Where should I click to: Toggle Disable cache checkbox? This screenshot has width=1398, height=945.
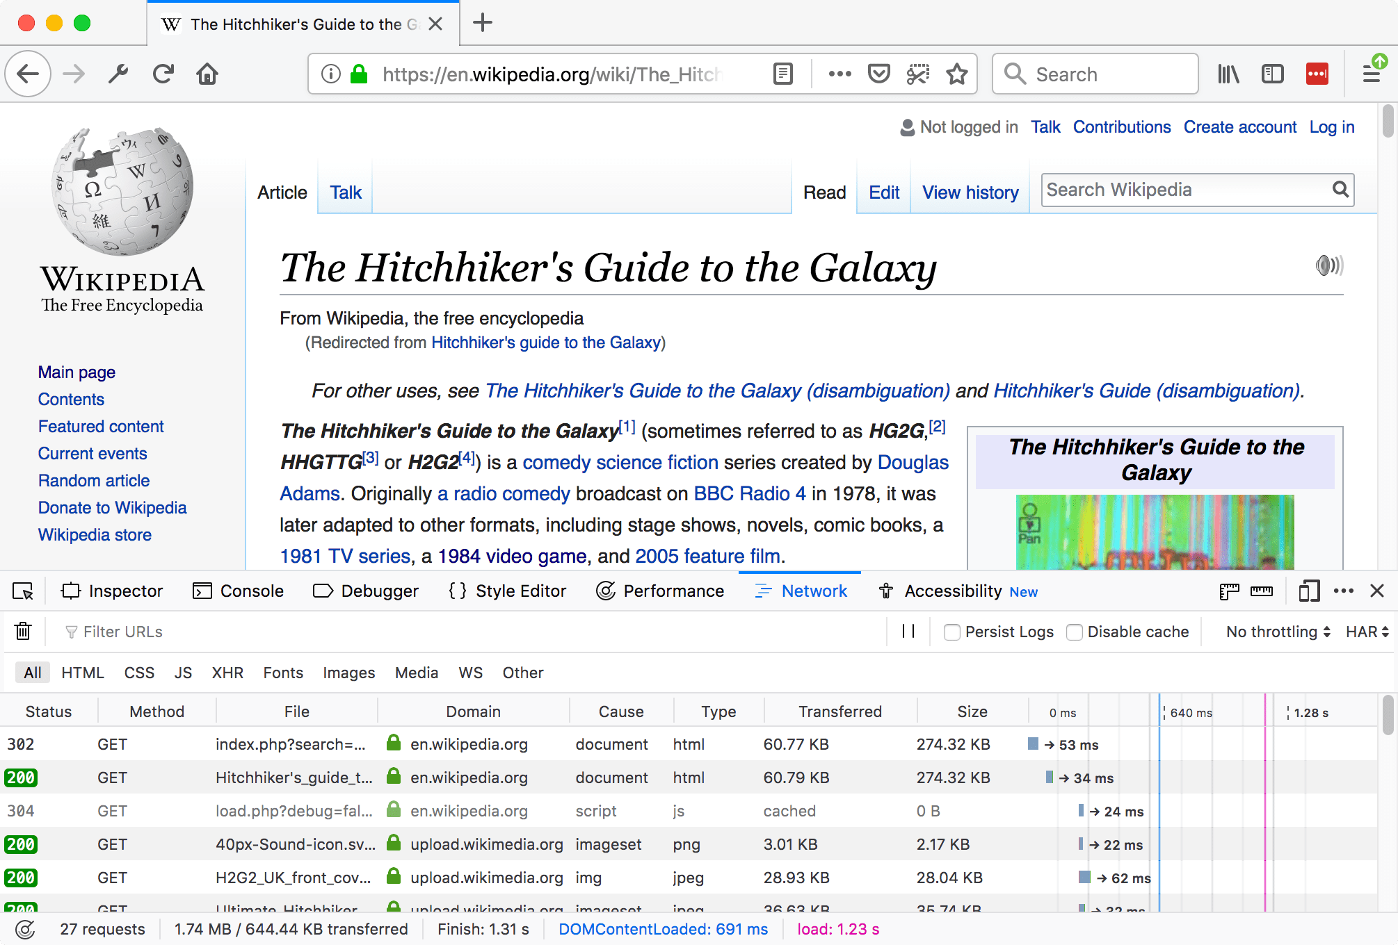click(x=1076, y=632)
